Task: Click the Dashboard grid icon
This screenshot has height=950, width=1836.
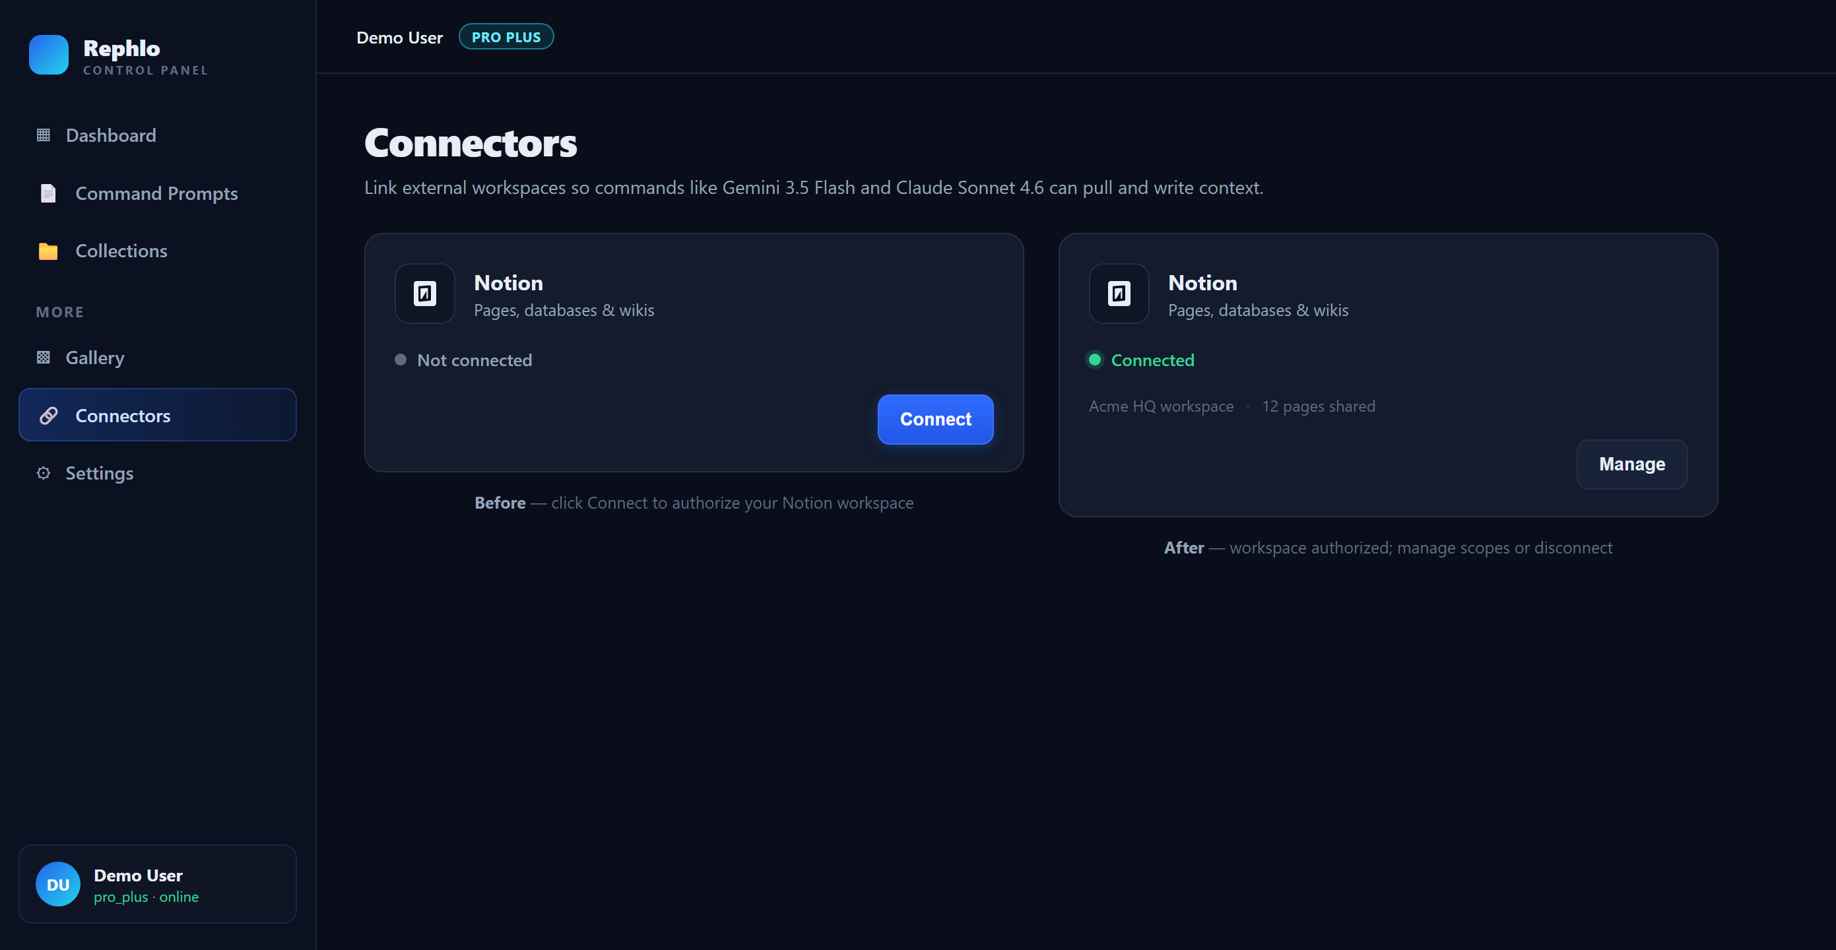Action: click(x=44, y=135)
